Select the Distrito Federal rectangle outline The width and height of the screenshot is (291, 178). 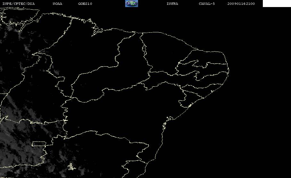(39, 144)
